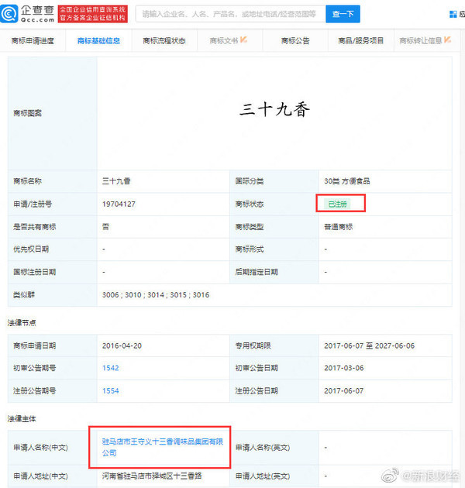The image size is (465, 488).
Task: Open the 商标流程状态 tab
Action: click(x=164, y=41)
